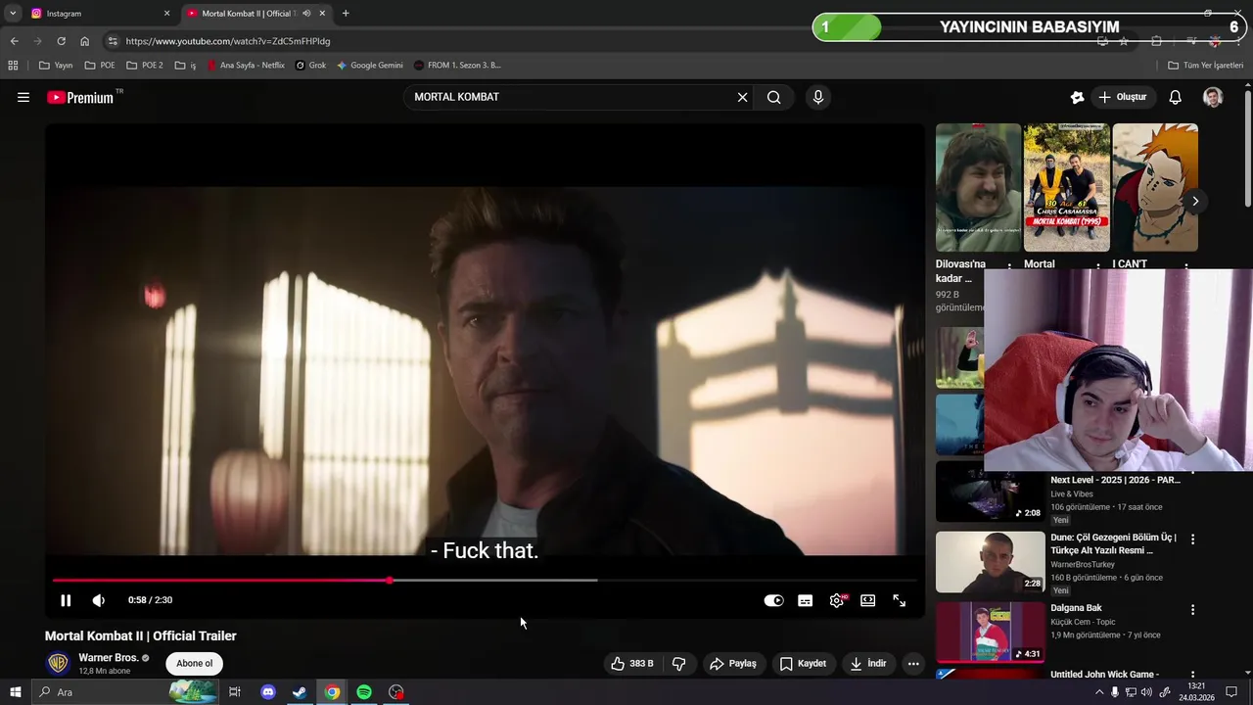Download the video with İndir
This screenshot has width=1253, height=705.
[x=868, y=664]
